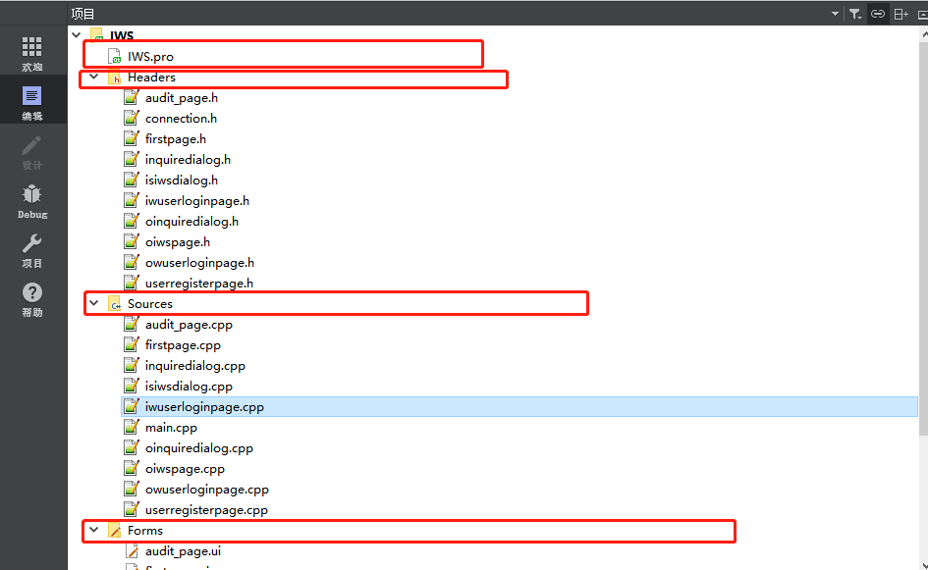This screenshot has width=928, height=570.
Task: Switch to the 欢迎 (Welcome) mode
Action: [32, 51]
